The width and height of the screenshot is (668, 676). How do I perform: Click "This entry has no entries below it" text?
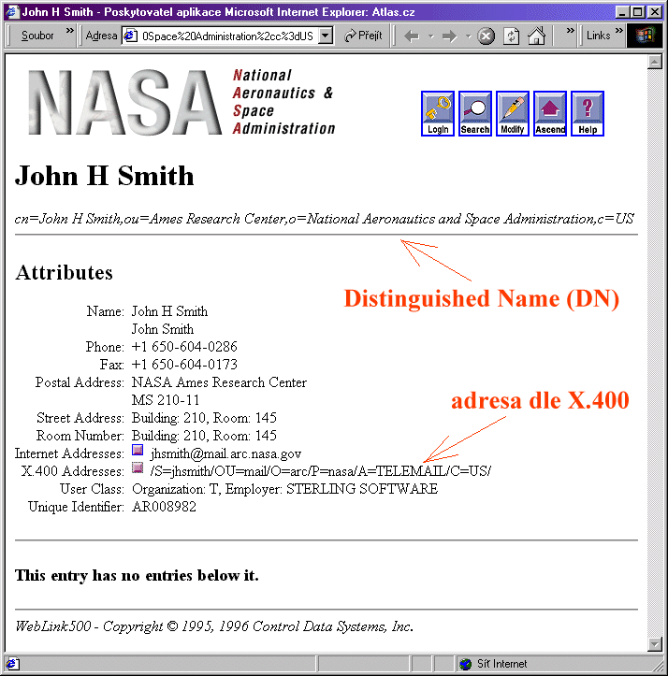(x=137, y=576)
